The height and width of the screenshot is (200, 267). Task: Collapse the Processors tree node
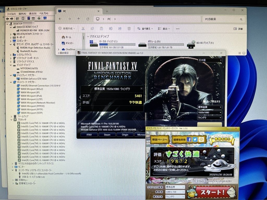(x=11, y=120)
